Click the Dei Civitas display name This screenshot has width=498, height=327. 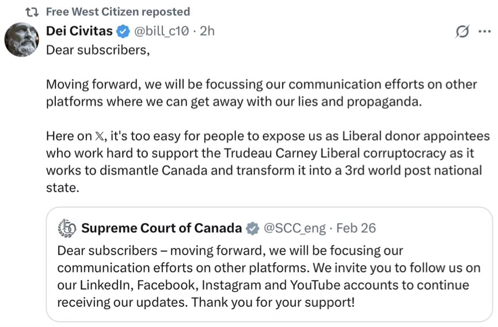point(79,31)
